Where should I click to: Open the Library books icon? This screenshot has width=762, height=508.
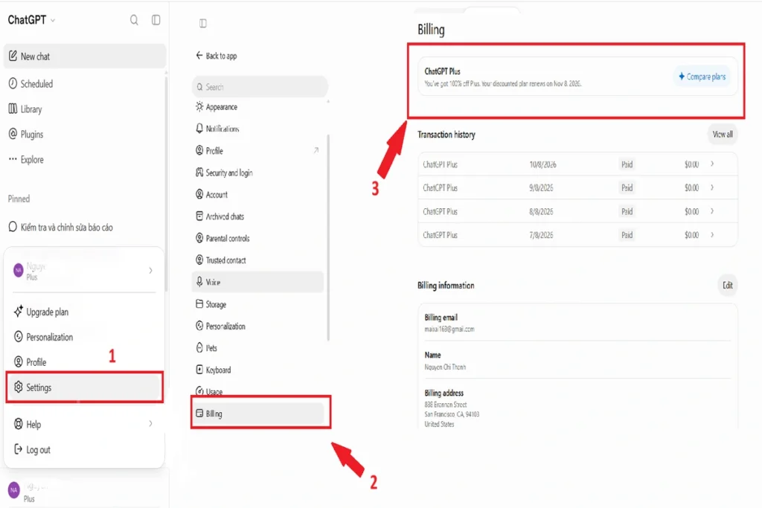tap(13, 109)
